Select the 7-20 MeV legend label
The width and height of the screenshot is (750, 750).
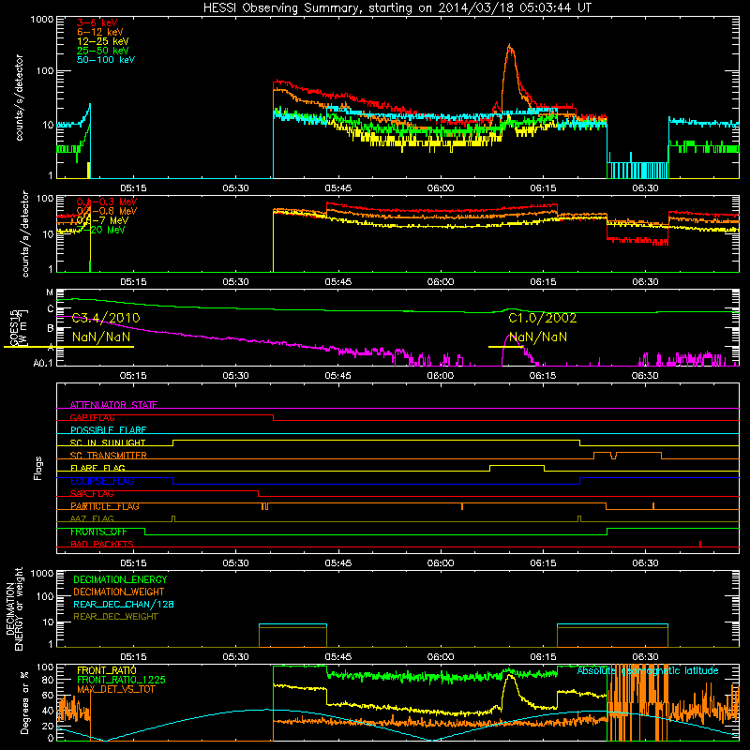coord(101,230)
